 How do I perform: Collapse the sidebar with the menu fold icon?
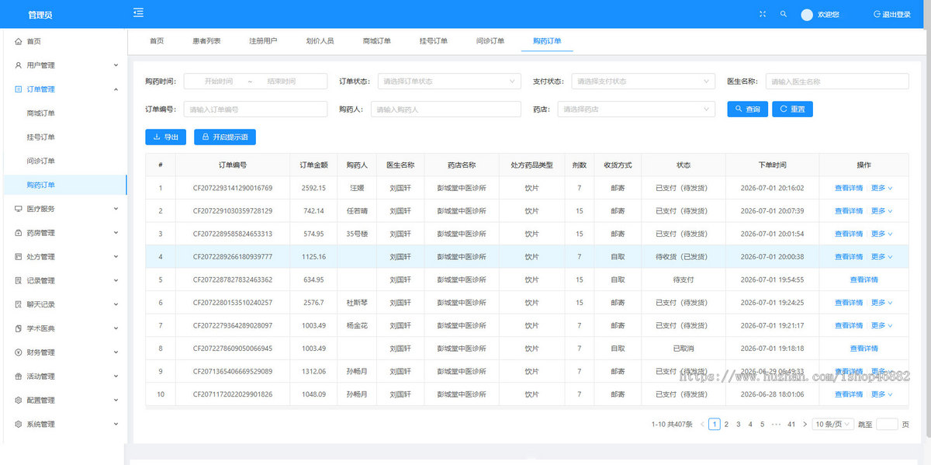(x=138, y=12)
